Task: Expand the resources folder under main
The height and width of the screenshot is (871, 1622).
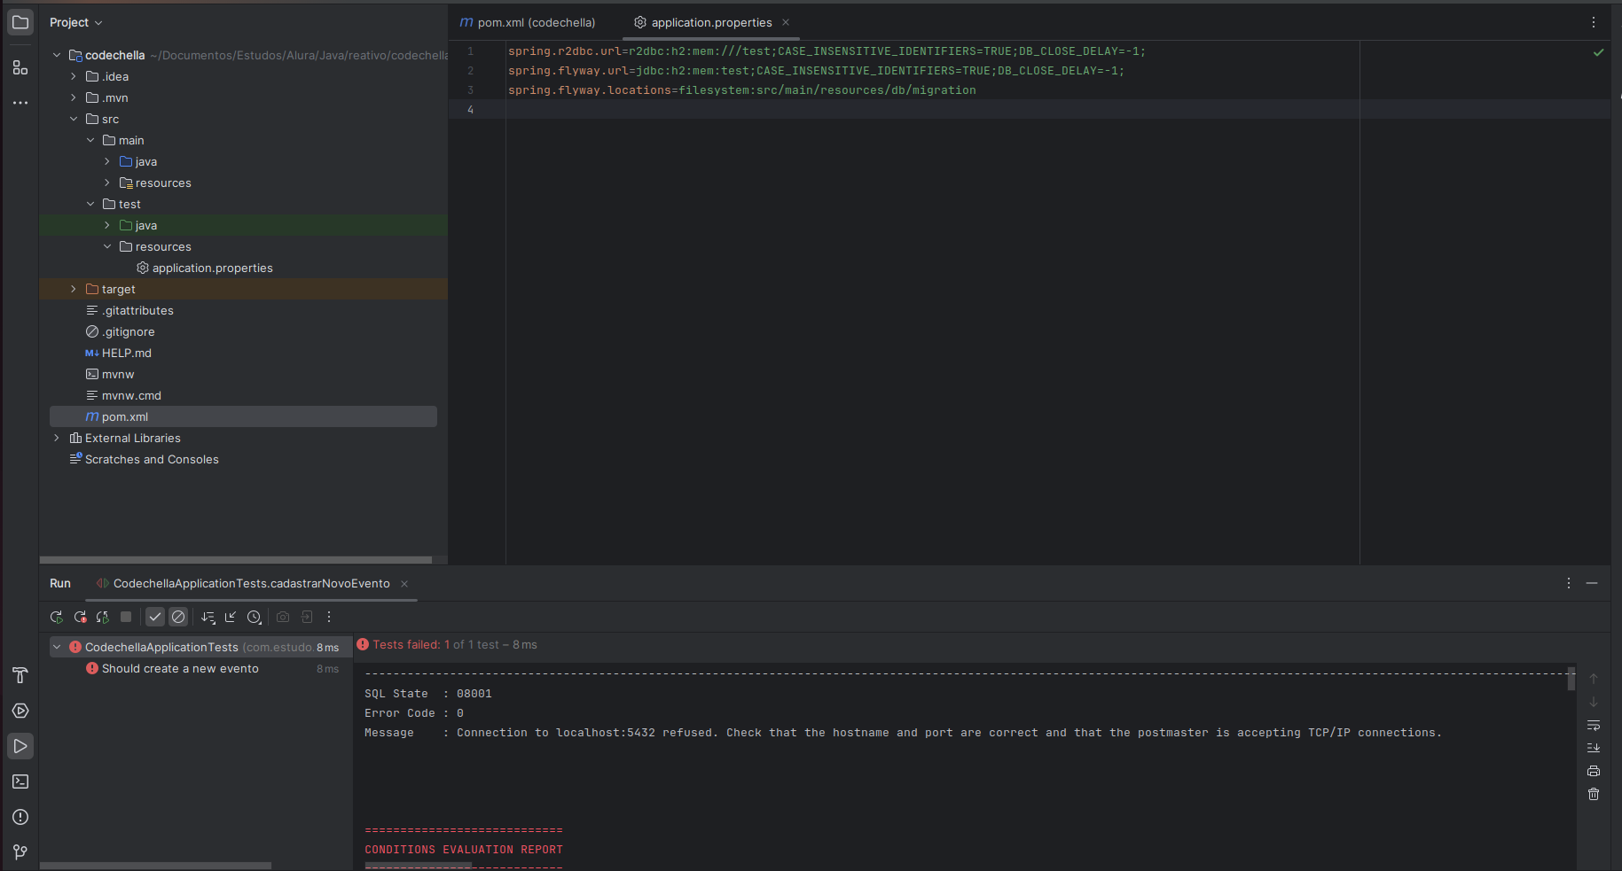Action: click(x=107, y=183)
